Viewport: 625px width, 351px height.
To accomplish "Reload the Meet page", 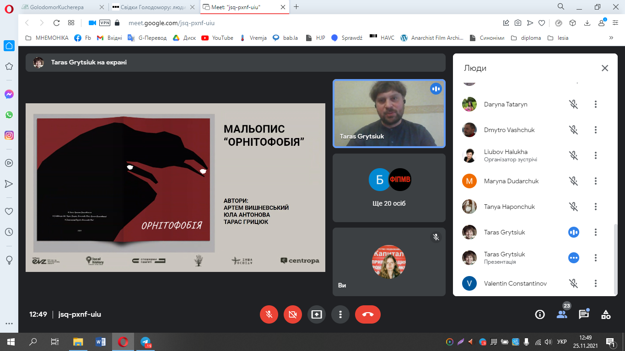I will coord(57,23).
